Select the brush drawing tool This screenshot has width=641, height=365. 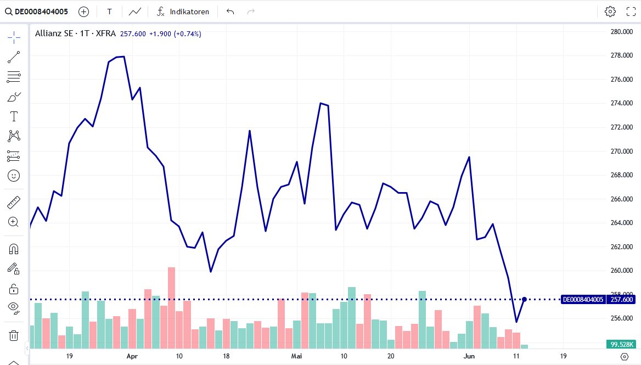point(14,97)
